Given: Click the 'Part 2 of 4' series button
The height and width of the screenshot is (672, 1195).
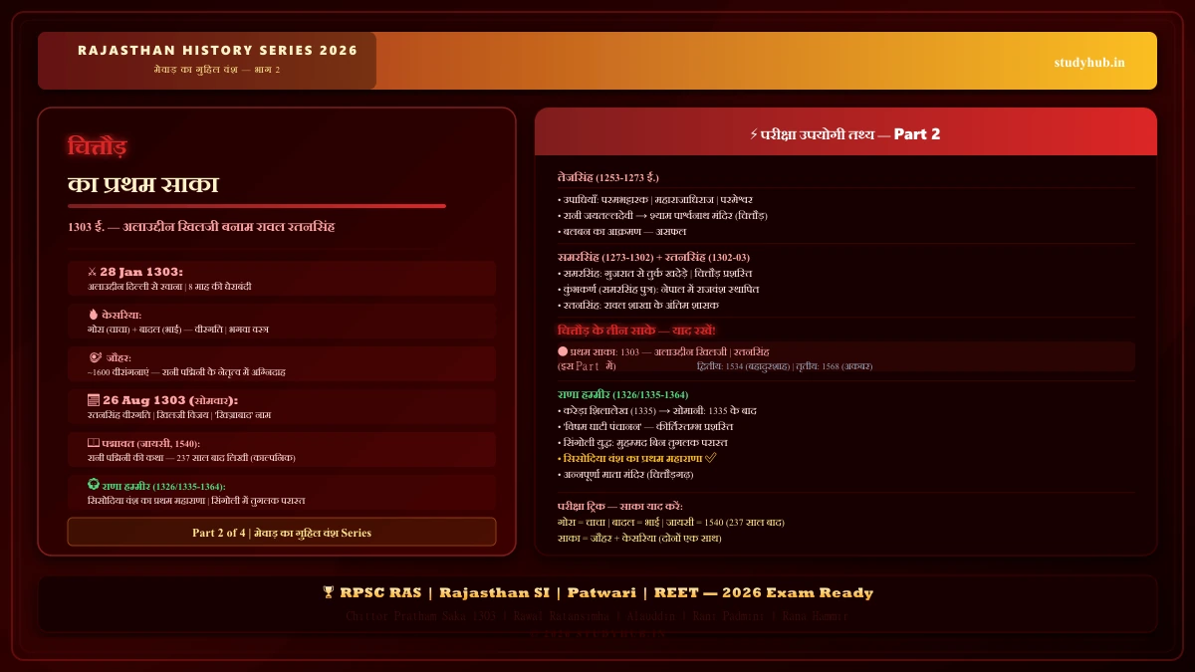Looking at the screenshot, I should (x=282, y=533).
